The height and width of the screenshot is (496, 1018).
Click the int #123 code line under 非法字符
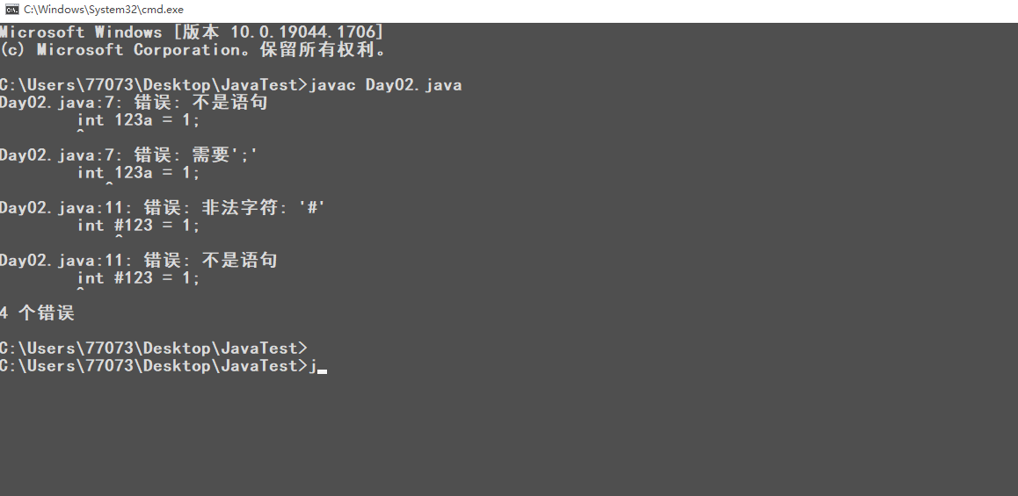[139, 226]
